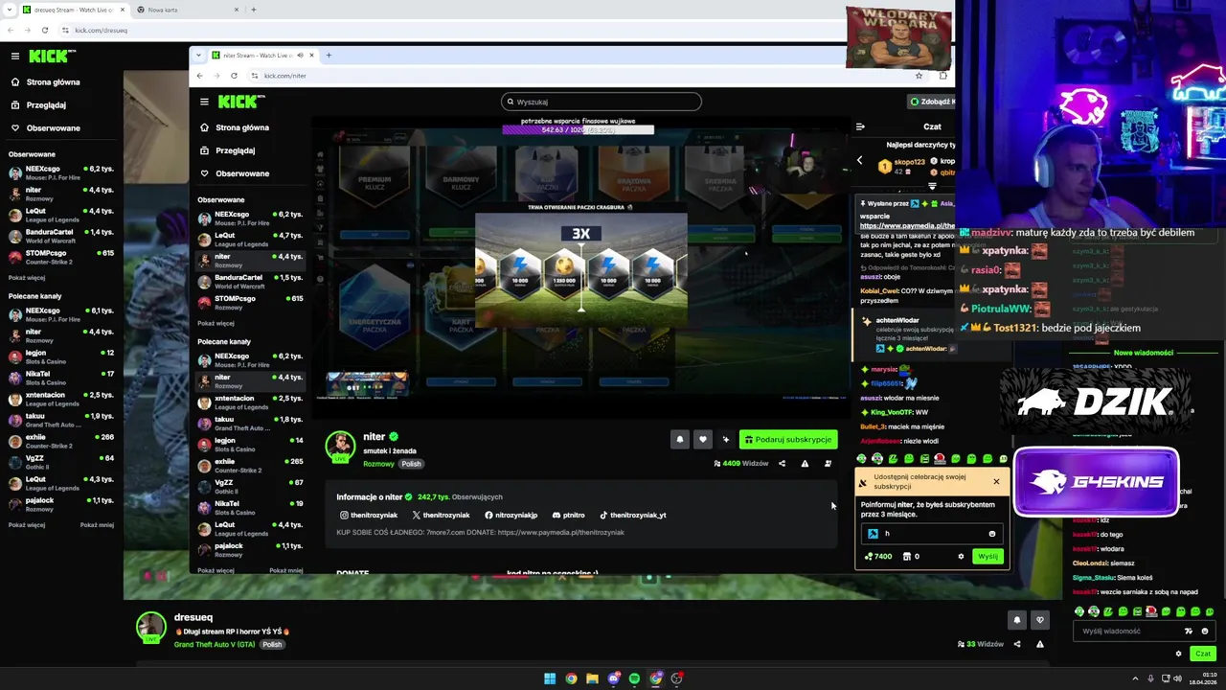The image size is (1226, 690).
Task: Show previous top donor using left arrow
Action: (x=859, y=160)
